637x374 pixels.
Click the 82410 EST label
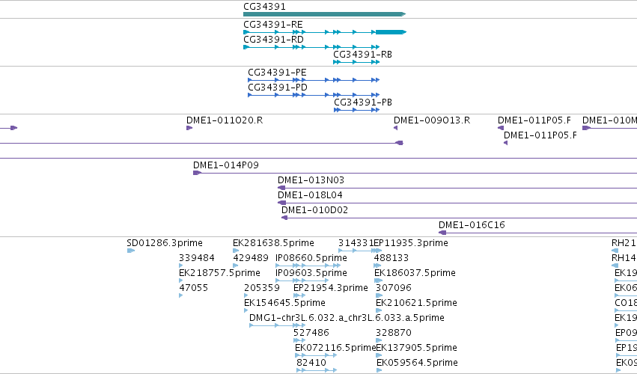tap(311, 363)
